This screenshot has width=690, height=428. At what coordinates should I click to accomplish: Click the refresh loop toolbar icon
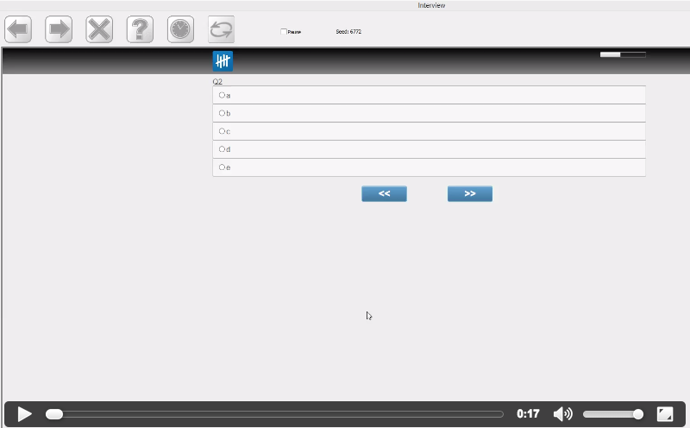[x=221, y=29]
